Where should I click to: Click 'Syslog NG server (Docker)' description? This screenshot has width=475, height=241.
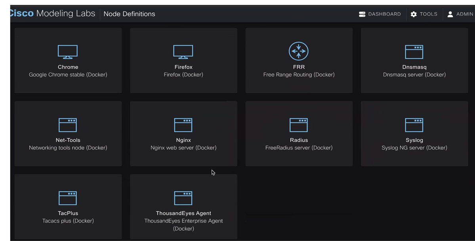(414, 148)
